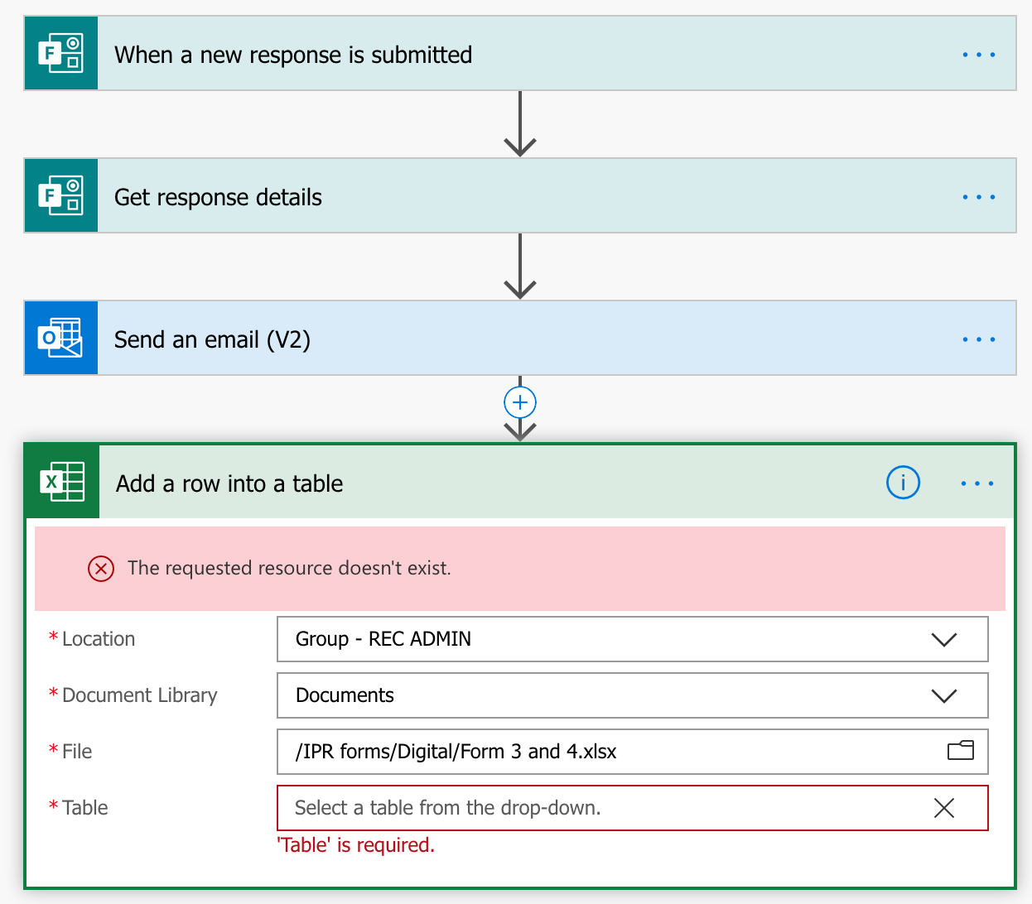
Task: Click the Forms icon on Get response details
Action: click(61, 196)
